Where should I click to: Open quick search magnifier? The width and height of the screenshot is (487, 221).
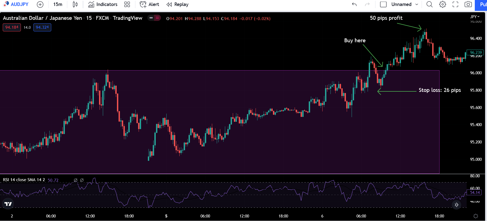click(429, 4)
